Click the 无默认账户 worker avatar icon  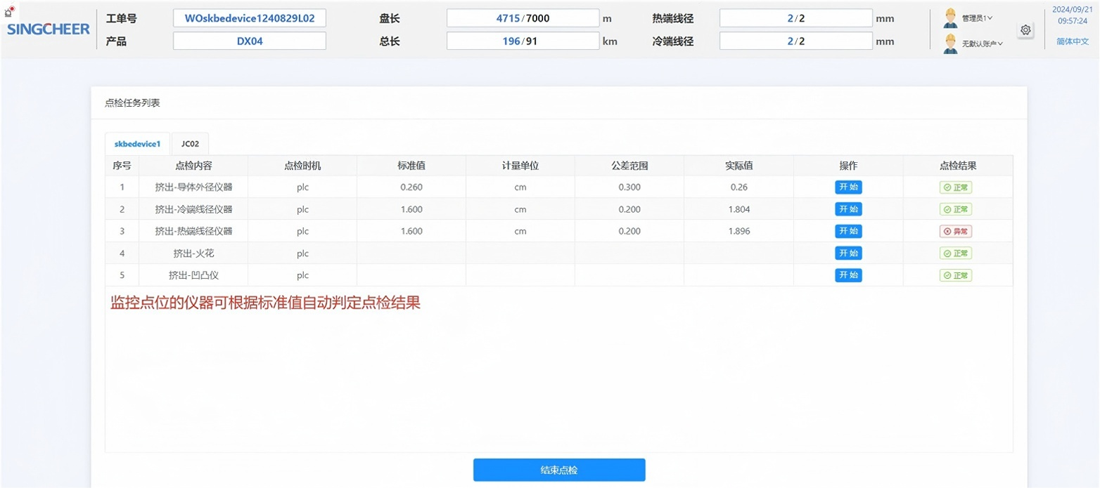click(x=951, y=43)
